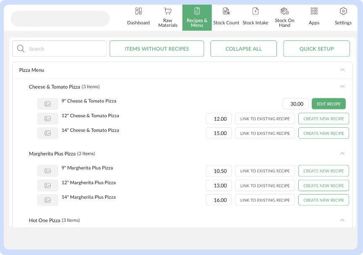The width and height of the screenshot is (363, 255).
Task: Click the Stock Count clipboard icon
Action: (226, 11)
